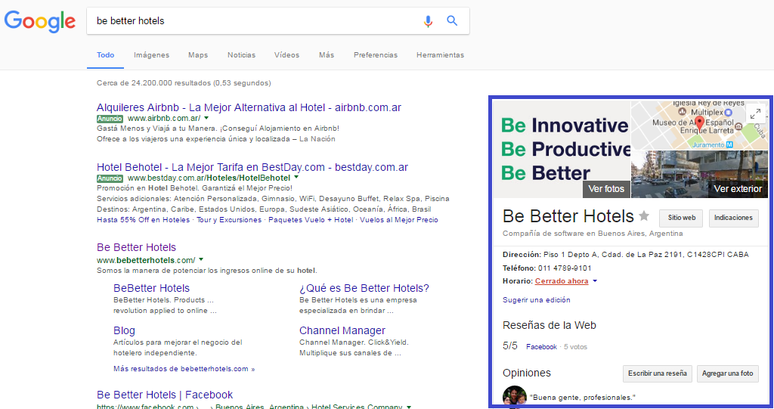This screenshot has height=409, width=774.
Task: Open Herramientas search tools
Action: pyautogui.click(x=441, y=55)
